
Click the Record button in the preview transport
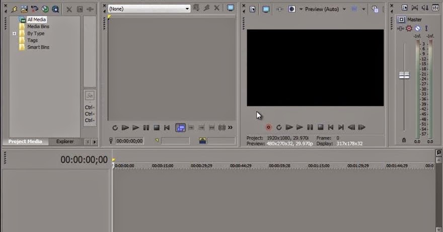pos(268,128)
